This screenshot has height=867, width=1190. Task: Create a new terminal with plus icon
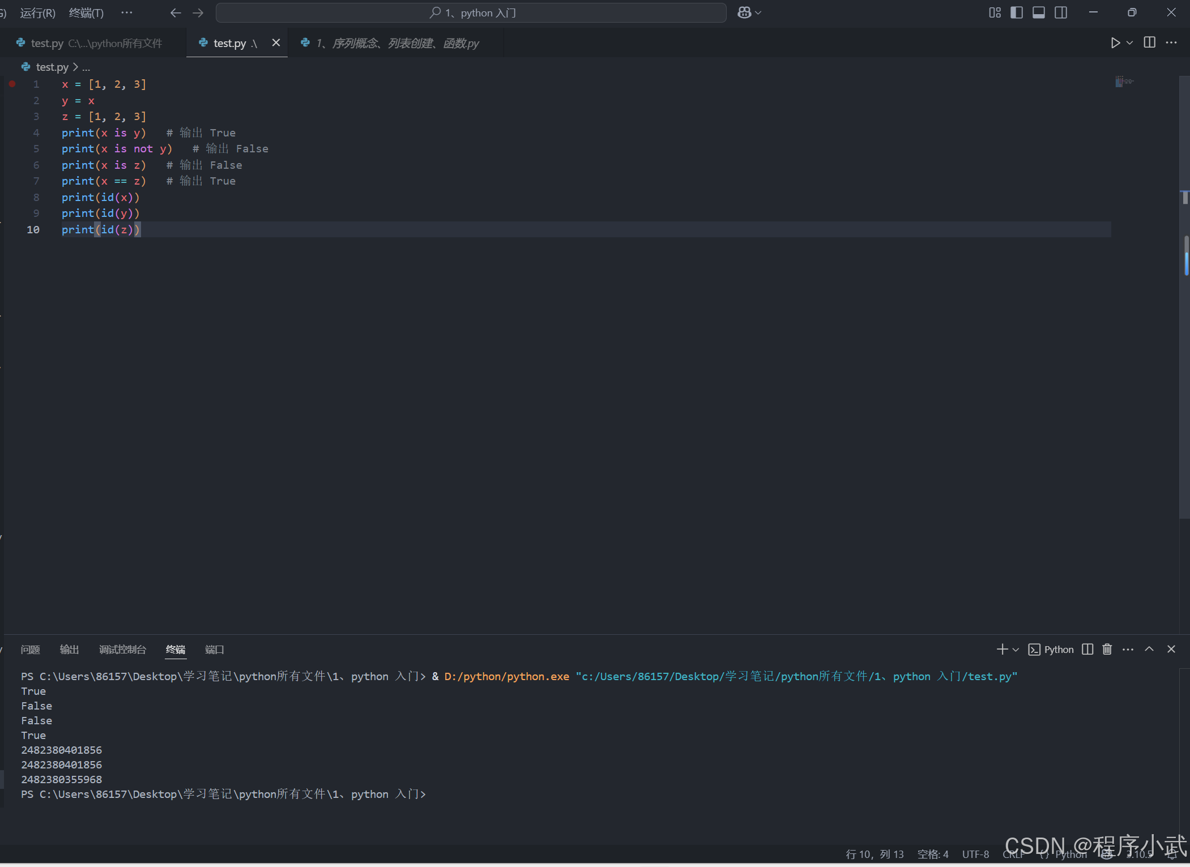[x=1002, y=649]
